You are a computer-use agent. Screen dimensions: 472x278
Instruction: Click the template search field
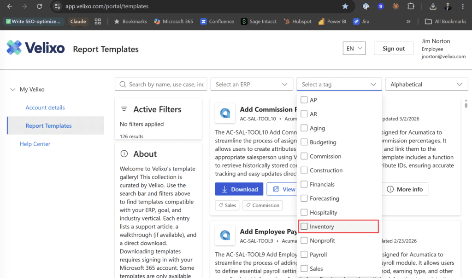(x=161, y=85)
